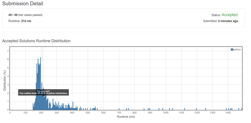Viewport: 251px width, 123px height.
Task: Click the 'Runtime (ms)' x-axis label
Action: click(126, 117)
